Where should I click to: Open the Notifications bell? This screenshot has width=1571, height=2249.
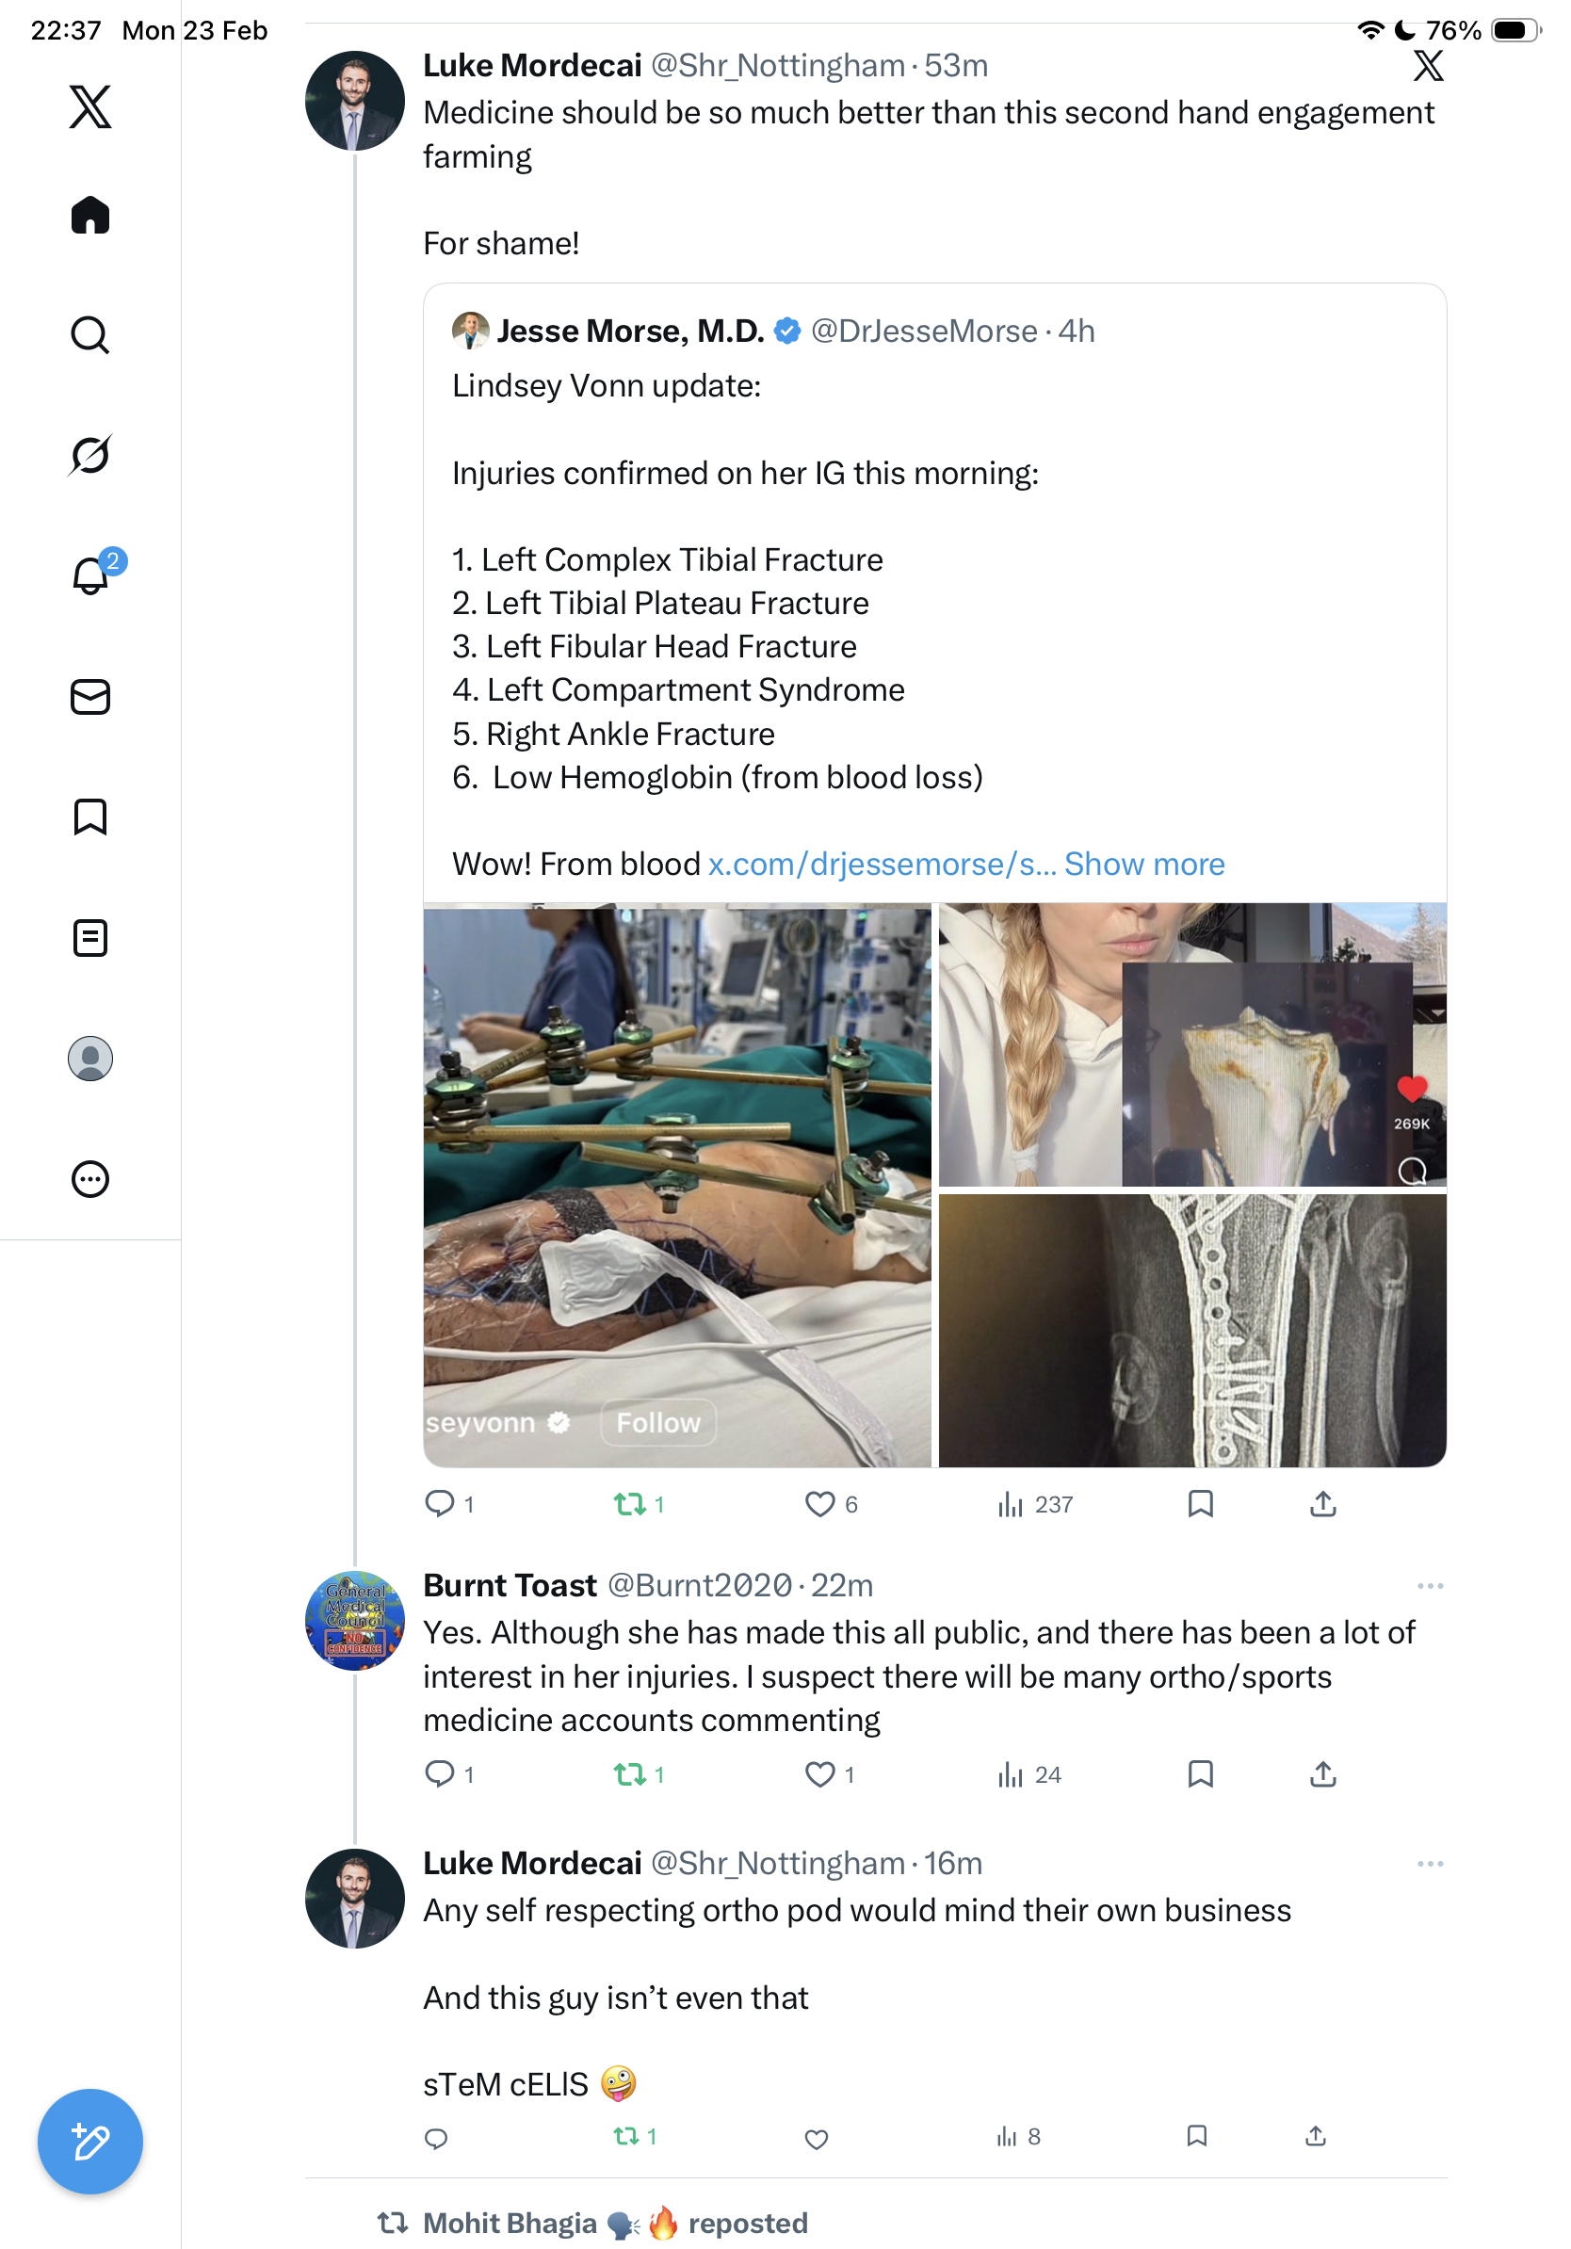pos(90,576)
